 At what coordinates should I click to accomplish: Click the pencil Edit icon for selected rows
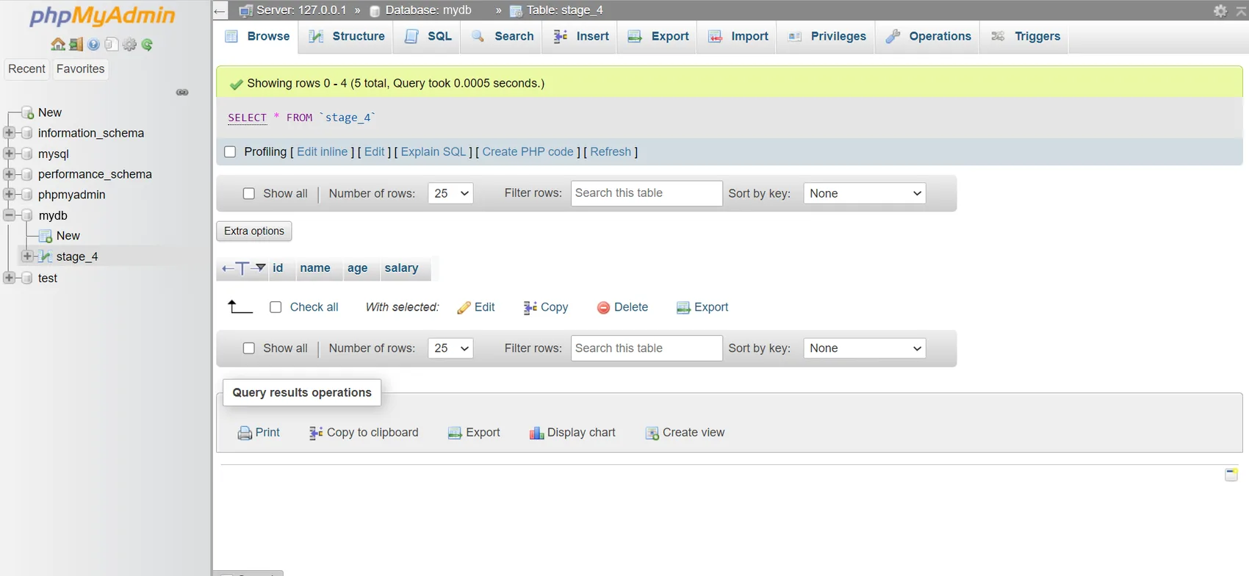464,308
